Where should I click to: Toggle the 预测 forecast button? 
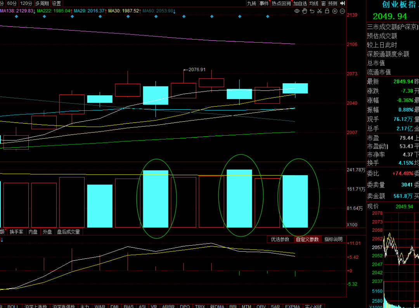pyautogui.click(x=333, y=3)
